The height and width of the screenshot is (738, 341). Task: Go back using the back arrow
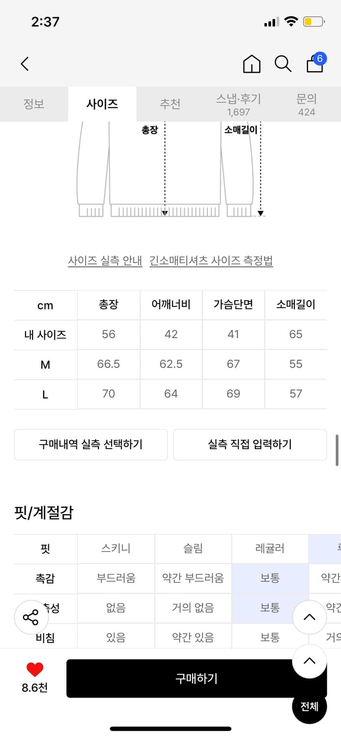click(x=25, y=64)
